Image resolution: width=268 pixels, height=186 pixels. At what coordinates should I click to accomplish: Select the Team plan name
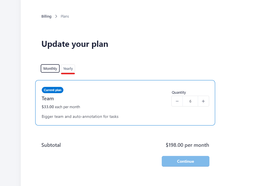point(48,99)
